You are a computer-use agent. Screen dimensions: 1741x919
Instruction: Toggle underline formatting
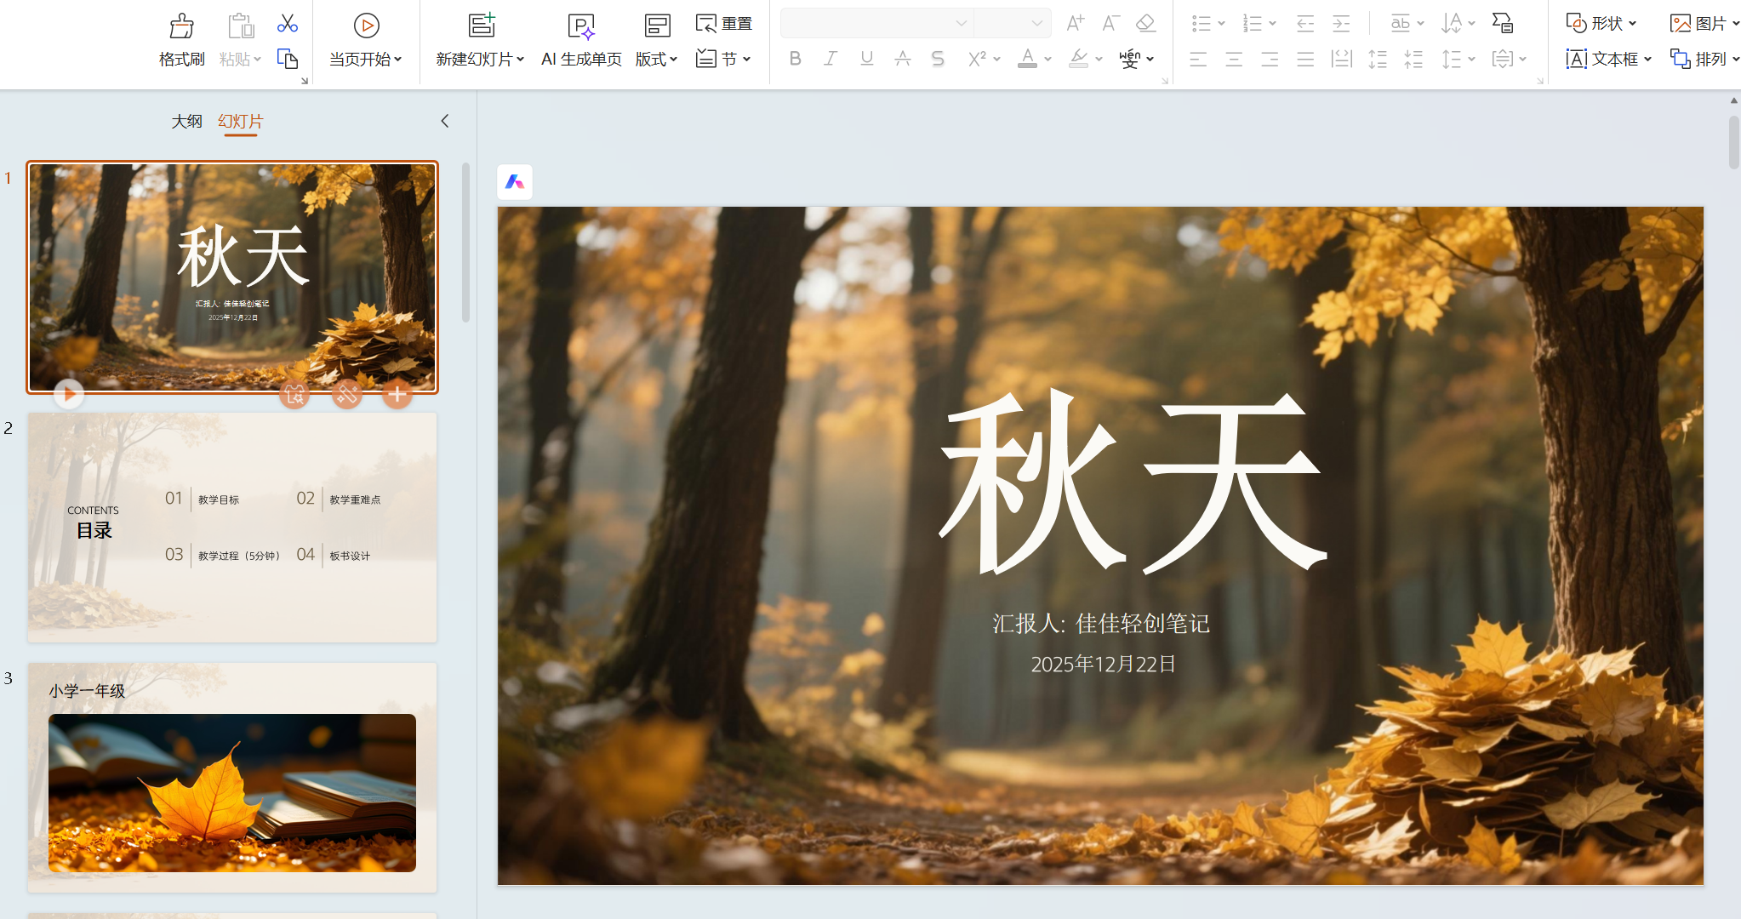point(866,59)
